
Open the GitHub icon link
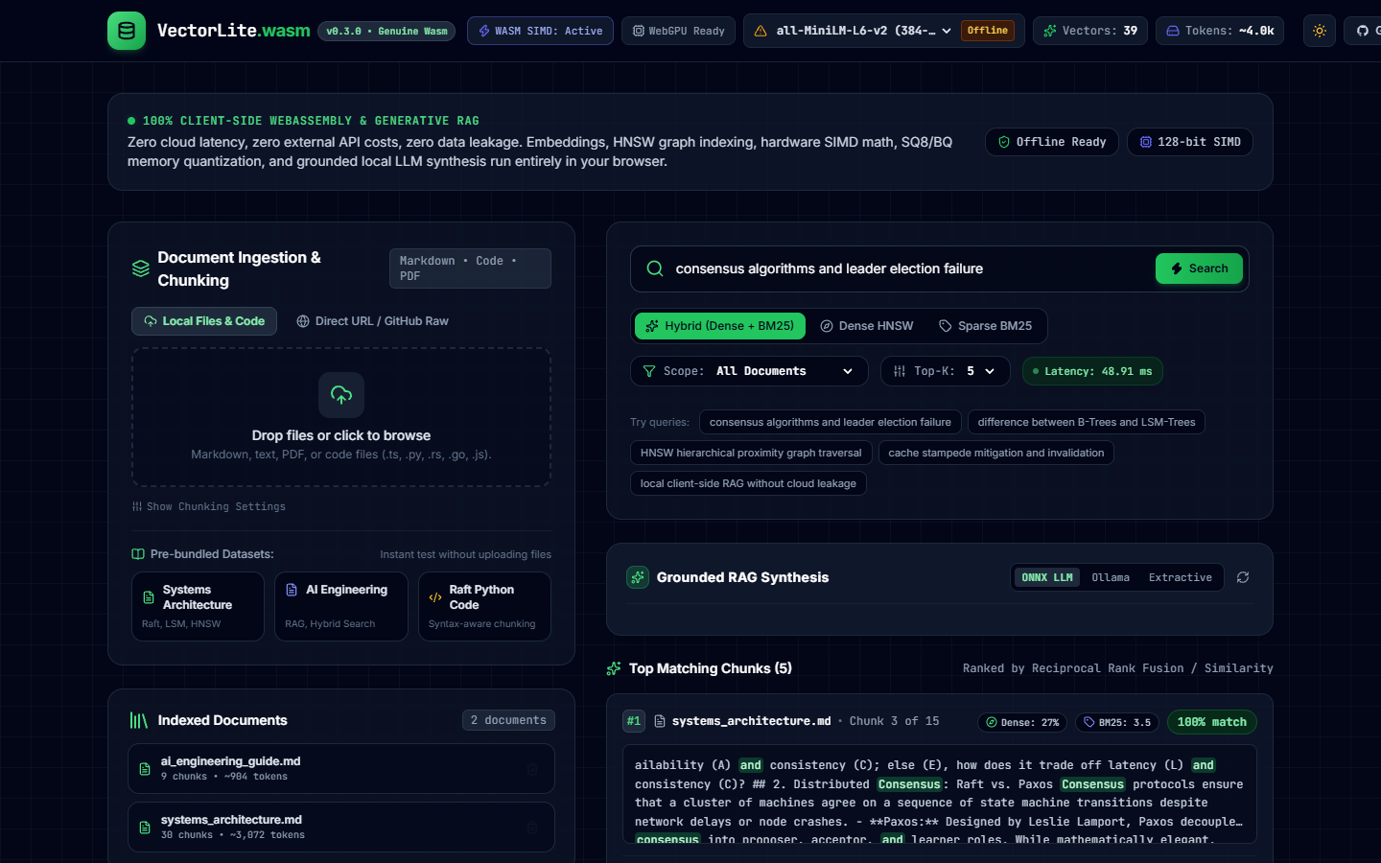click(1363, 31)
